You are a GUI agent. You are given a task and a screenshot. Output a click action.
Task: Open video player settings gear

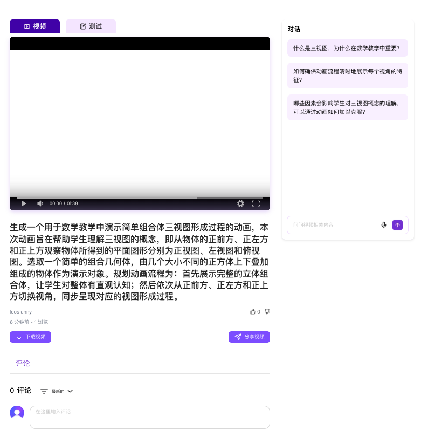point(240,203)
